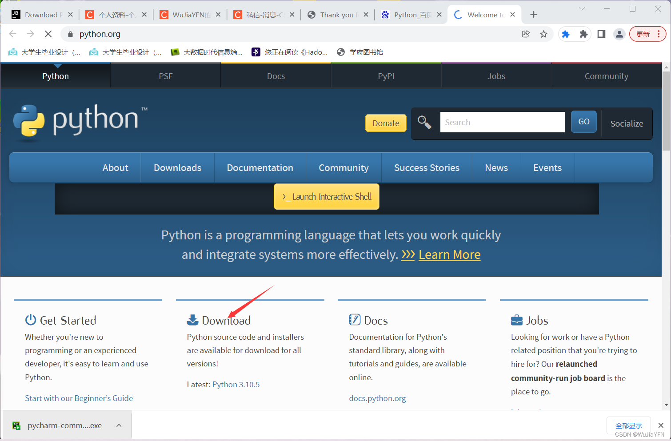Click the search magnifier icon

pos(424,122)
